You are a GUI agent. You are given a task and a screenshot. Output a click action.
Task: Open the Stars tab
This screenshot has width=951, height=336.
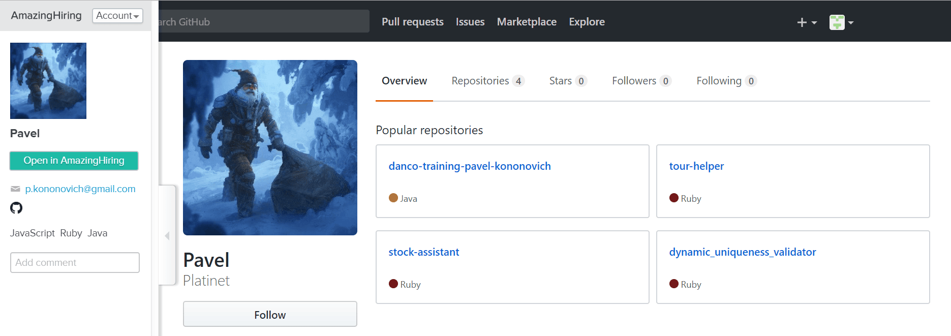[x=568, y=81]
